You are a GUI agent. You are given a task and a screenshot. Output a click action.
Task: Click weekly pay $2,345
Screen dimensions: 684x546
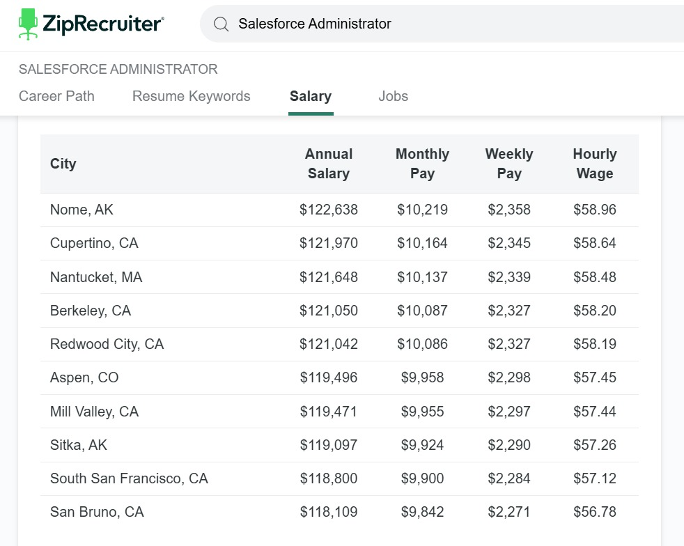pos(509,243)
